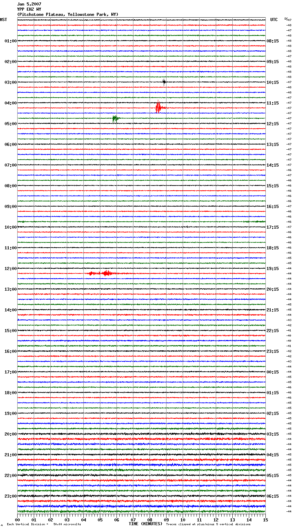Image resolution: width=293 pixels, height=529 pixels.
Task: Select the 18:00 MST hour label
Action: click(x=11, y=393)
